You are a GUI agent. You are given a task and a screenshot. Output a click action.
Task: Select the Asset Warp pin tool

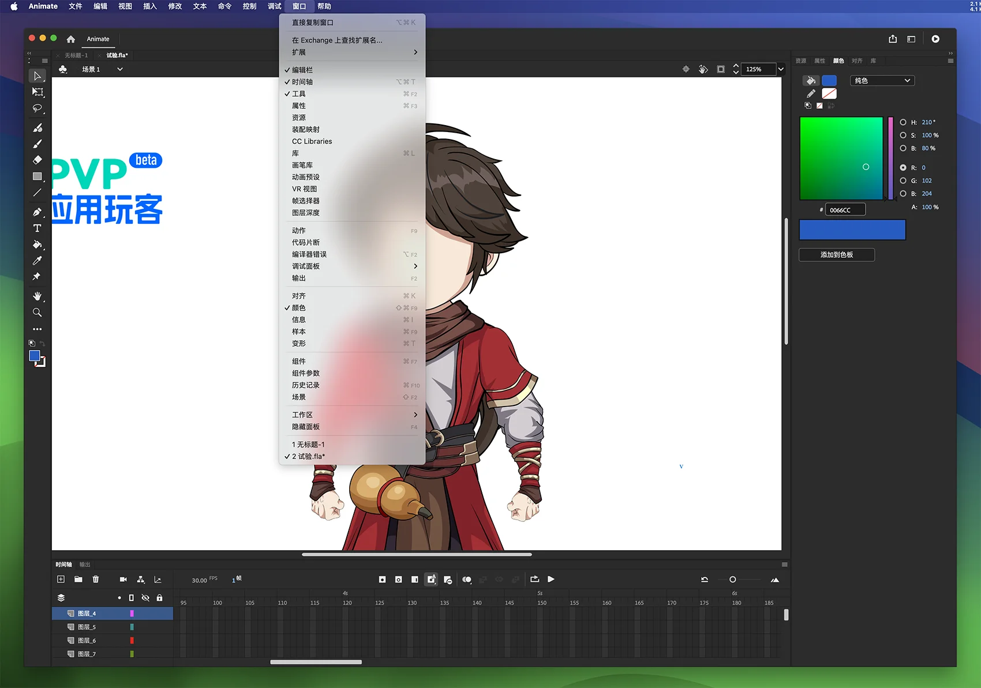(x=38, y=277)
